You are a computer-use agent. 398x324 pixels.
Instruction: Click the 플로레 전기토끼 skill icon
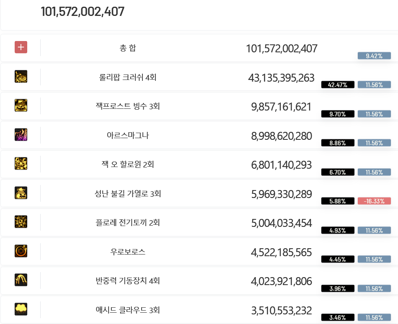21,222
